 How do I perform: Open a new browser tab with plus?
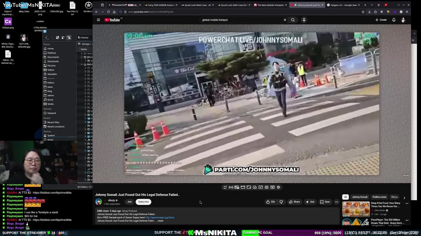(365, 5)
